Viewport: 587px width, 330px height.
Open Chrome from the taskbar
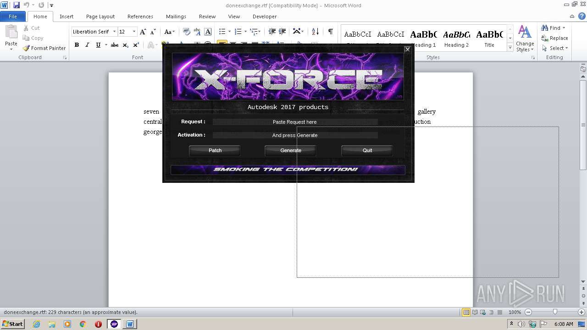tap(83, 324)
